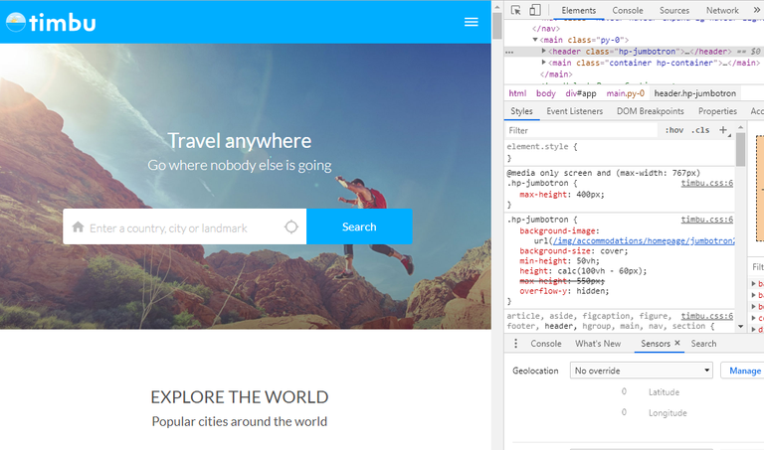
Task: Open the Event Listeners tab
Action: click(574, 111)
